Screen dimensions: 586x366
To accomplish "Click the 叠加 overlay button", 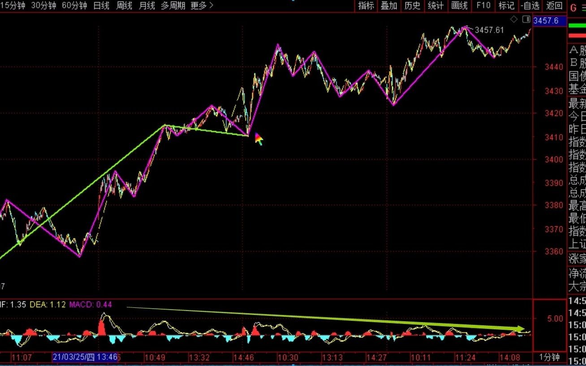I will 389,6.
